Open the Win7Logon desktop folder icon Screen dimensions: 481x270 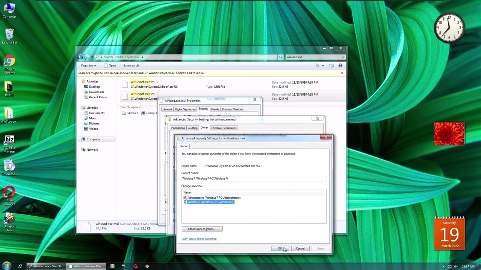pyautogui.click(x=9, y=115)
